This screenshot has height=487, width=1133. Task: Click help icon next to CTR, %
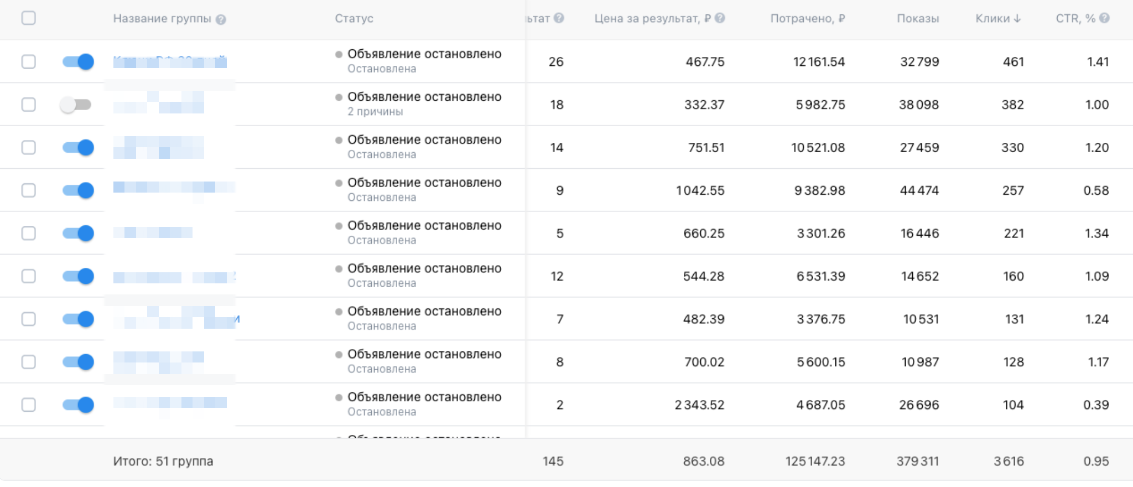pos(1104,18)
